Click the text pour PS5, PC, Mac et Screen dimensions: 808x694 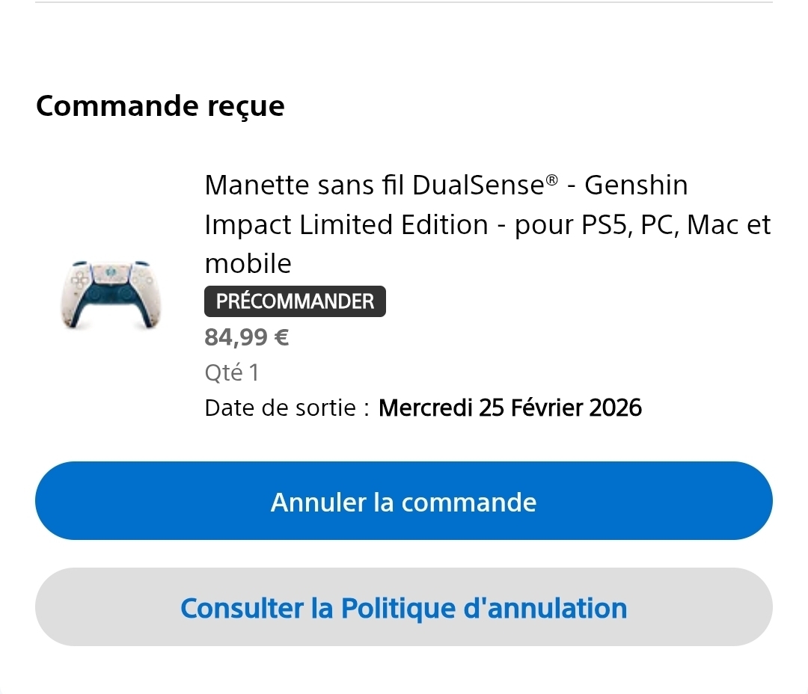[x=643, y=224]
